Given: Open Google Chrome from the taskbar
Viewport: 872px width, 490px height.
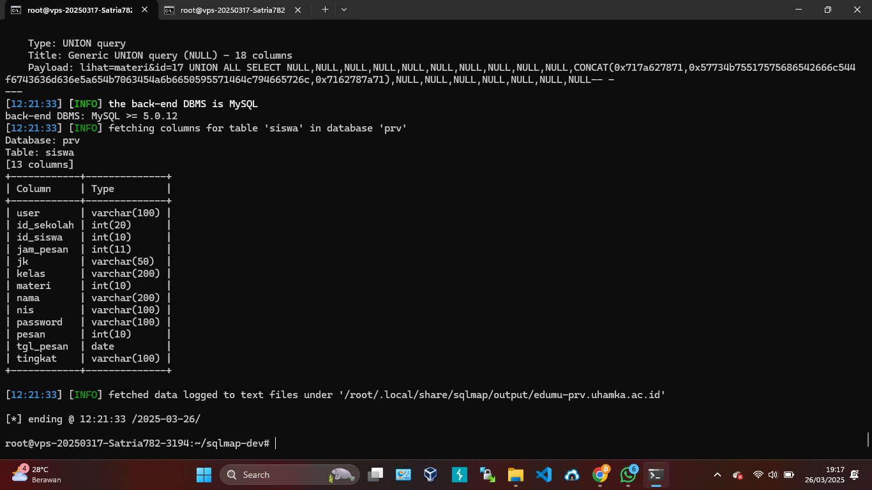Looking at the screenshot, I should [x=599, y=475].
